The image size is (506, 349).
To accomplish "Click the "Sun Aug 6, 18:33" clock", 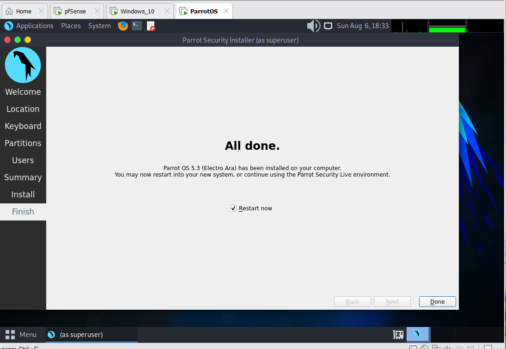I will [363, 26].
